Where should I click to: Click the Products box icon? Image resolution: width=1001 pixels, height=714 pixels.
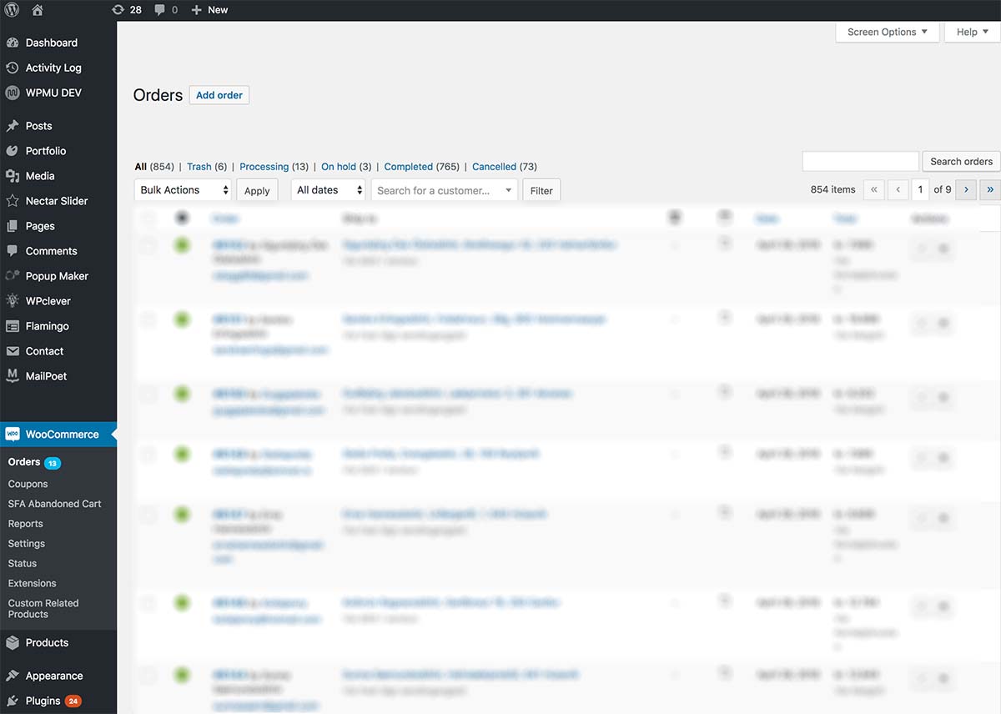coord(12,643)
